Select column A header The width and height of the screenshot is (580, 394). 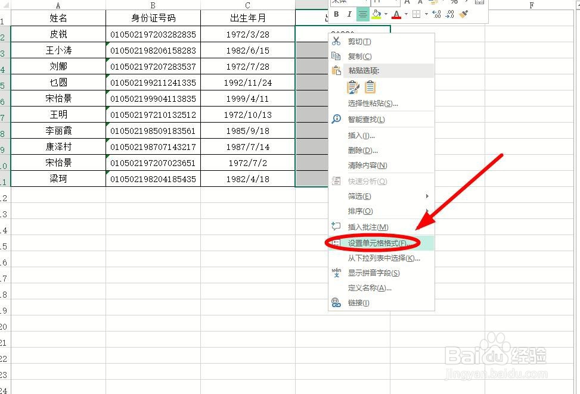58,5
